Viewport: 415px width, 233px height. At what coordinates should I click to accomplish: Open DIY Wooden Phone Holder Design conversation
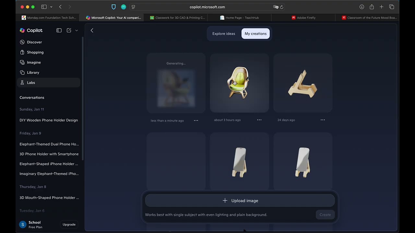49,120
